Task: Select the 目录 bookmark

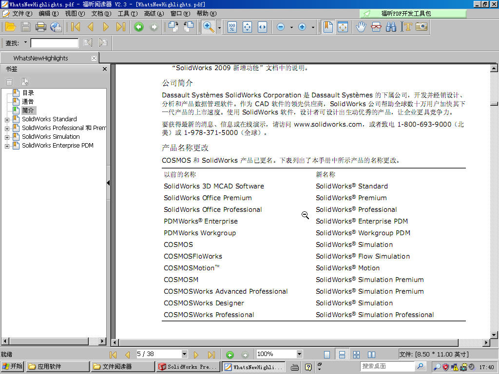Action: tap(28, 93)
